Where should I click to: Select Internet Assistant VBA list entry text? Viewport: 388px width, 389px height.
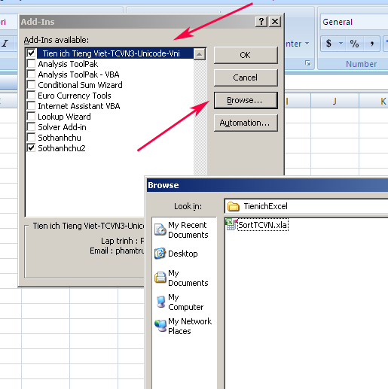click(79, 106)
